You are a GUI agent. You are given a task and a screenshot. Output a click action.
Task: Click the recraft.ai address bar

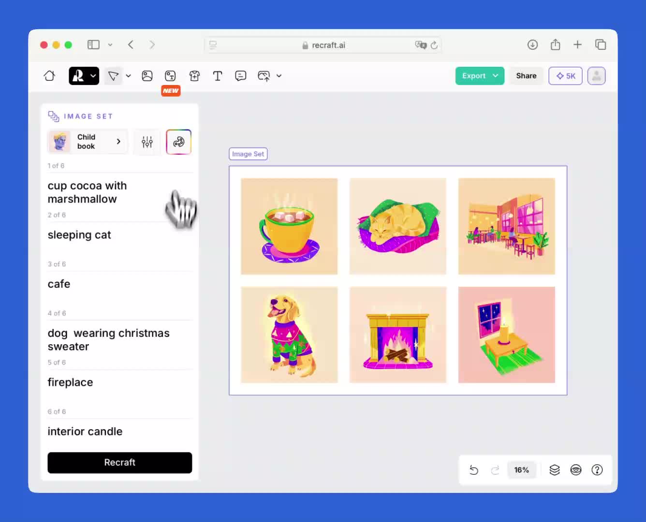point(323,45)
